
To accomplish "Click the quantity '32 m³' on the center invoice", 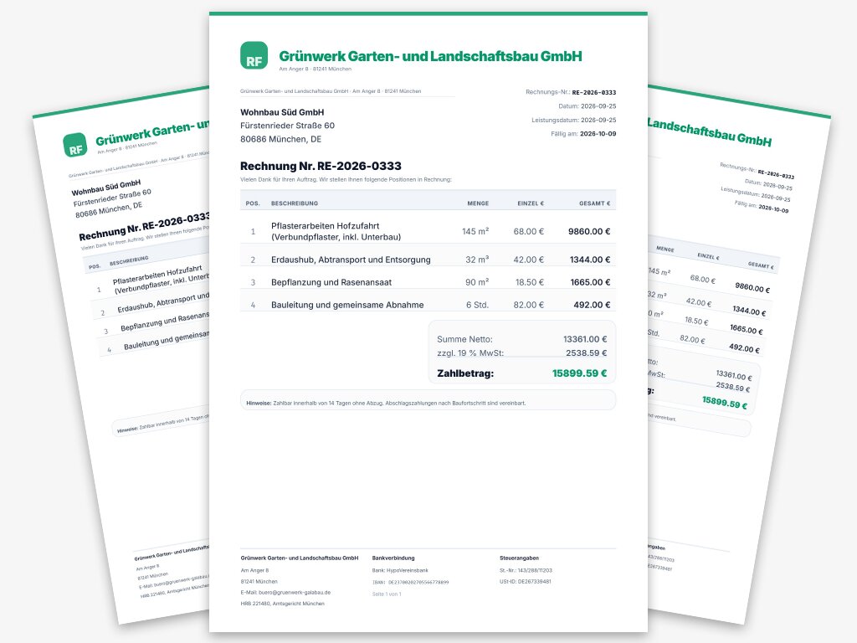I will (x=477, y=260).
